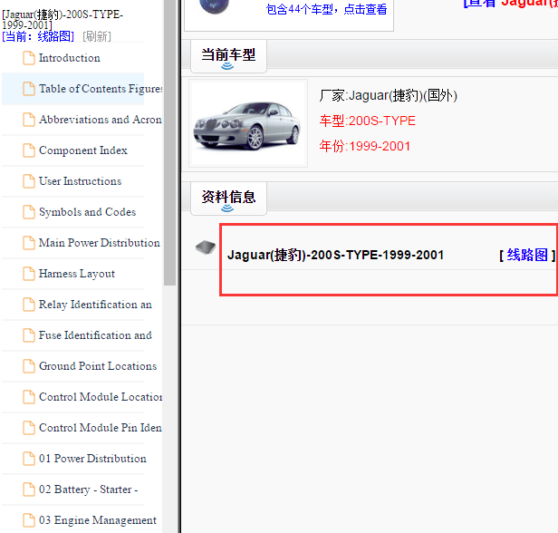Select Control Module Pin Iden entry
The width and height of the screenshot is (558, 533).
(x=101, y=428)
